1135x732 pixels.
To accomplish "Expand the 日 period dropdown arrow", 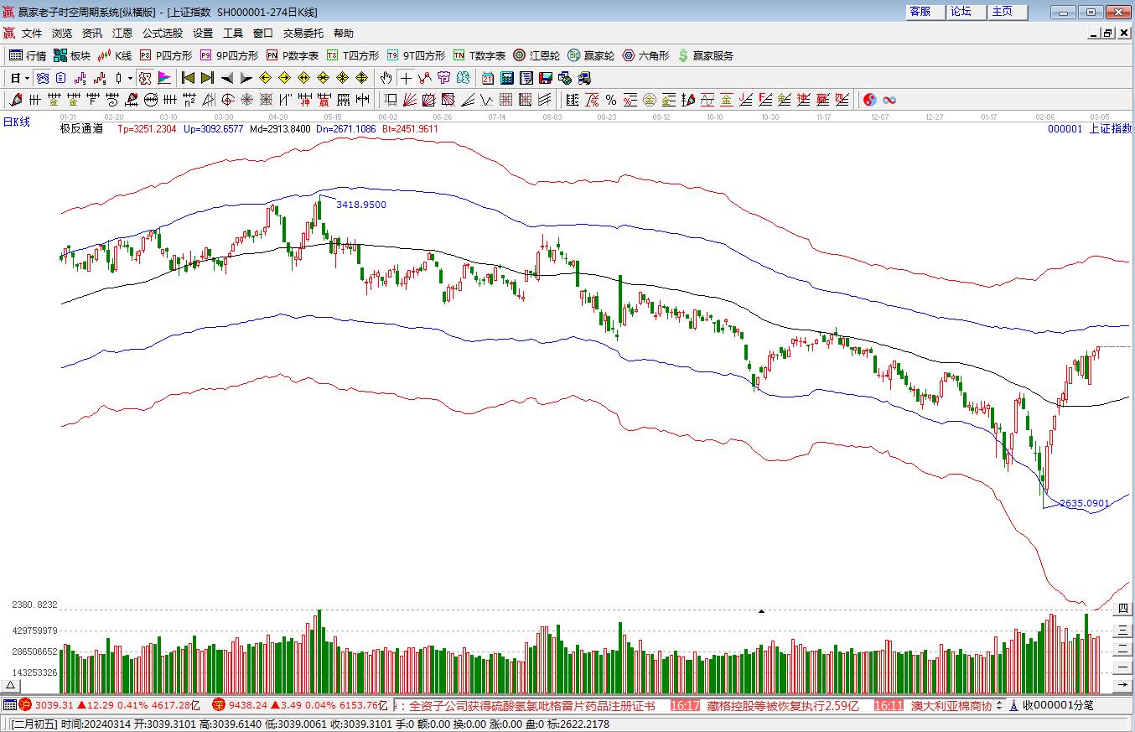I will (x=28, y=78).
